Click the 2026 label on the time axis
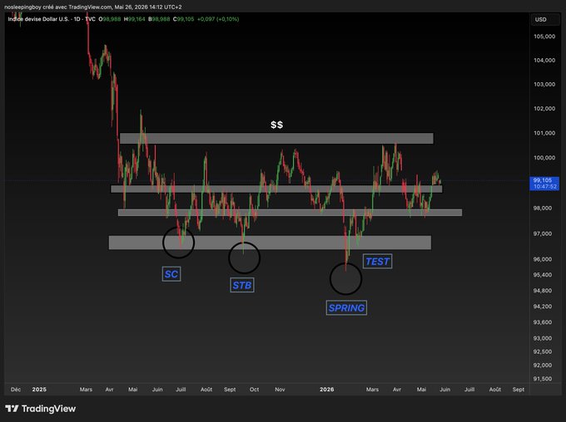The image size is (566, 422). tap(326, 390)
